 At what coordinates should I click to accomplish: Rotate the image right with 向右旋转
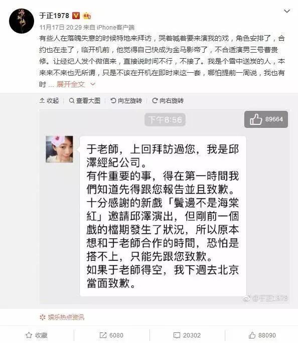tap(168, 101)
